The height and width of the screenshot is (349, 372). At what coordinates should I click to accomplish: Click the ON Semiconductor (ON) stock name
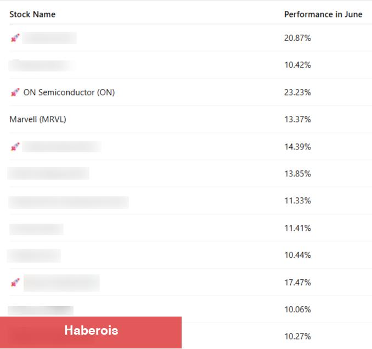(x=69, y=92)
